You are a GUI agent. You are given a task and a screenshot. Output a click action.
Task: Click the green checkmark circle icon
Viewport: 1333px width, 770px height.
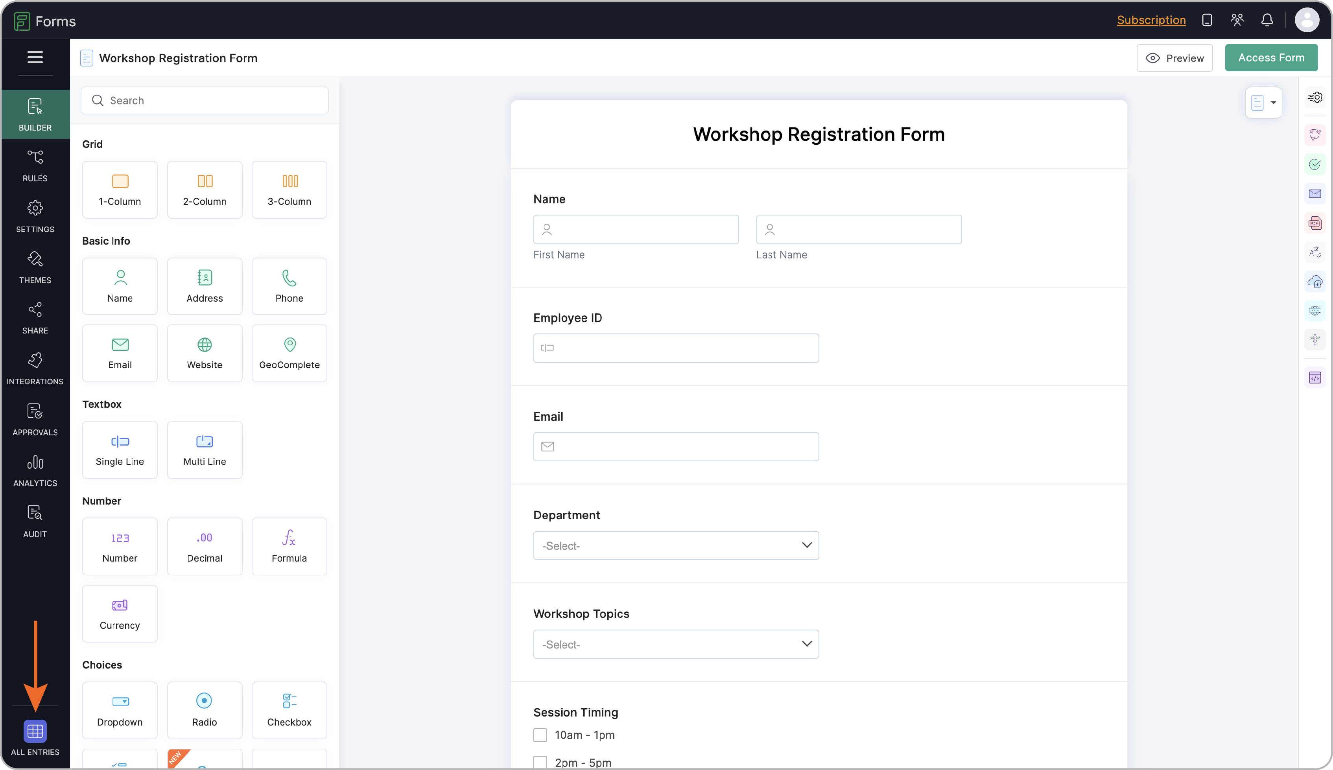click(x=1315, y=164)
